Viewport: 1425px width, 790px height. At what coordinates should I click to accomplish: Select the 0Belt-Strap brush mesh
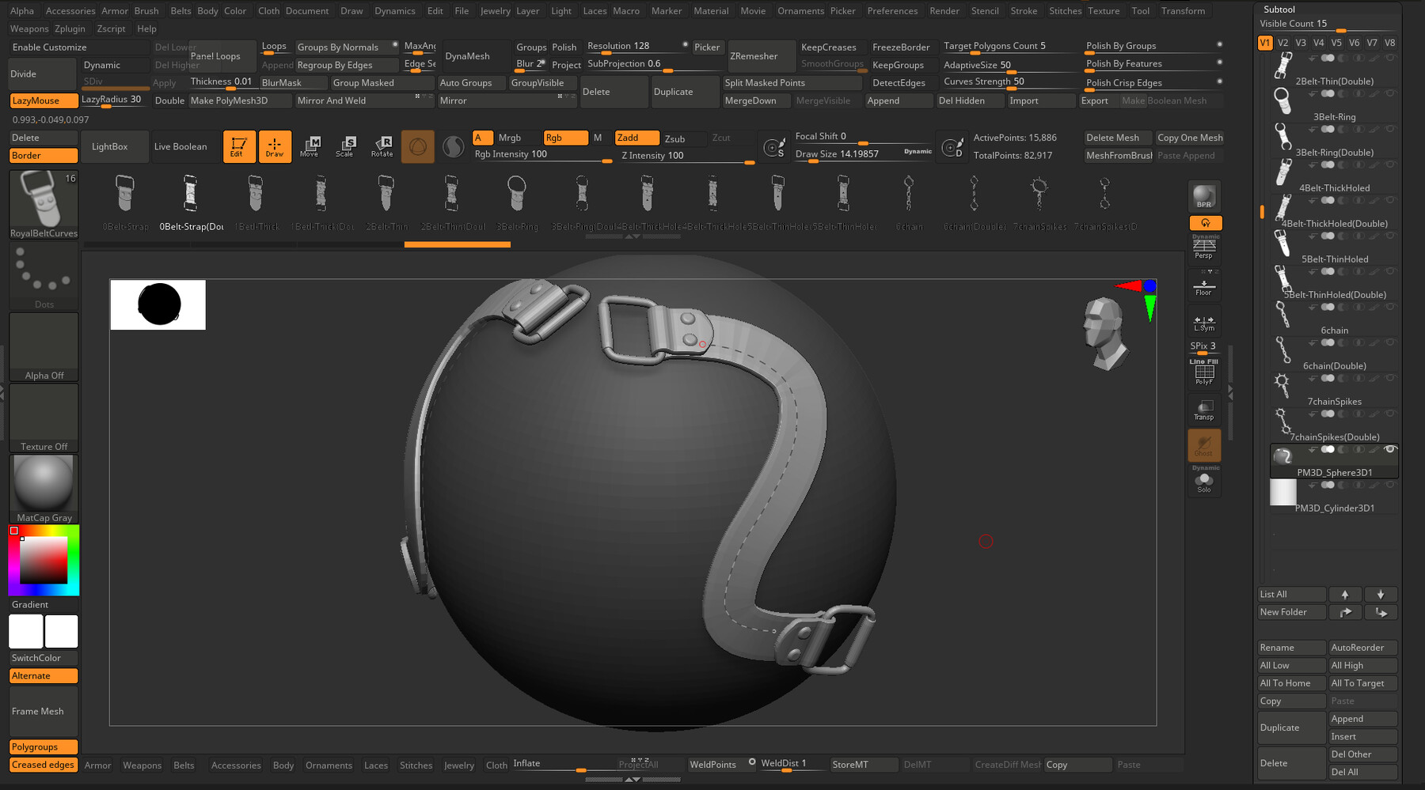click(125, 202)
